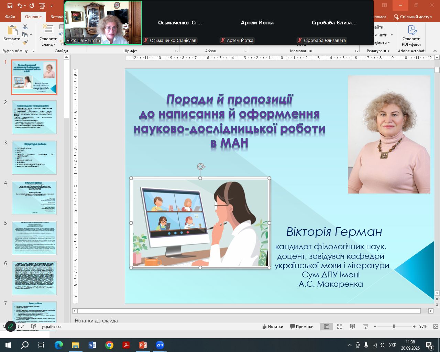Viewport: 440px width, 352px height.
Task: Click the Спільний доступ share button
Action: (x=412, y=17)
